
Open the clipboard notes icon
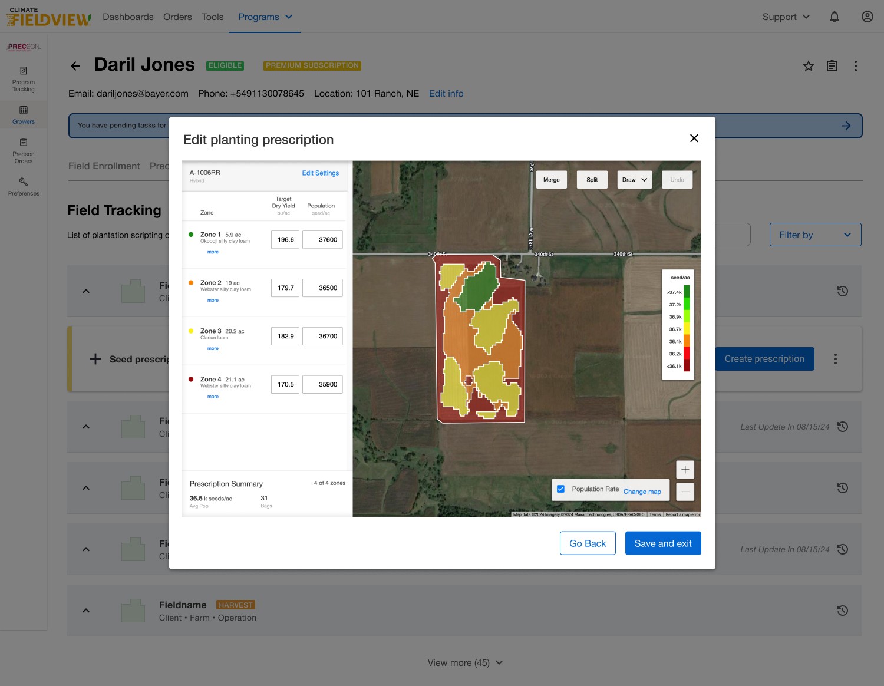(832, 66)
